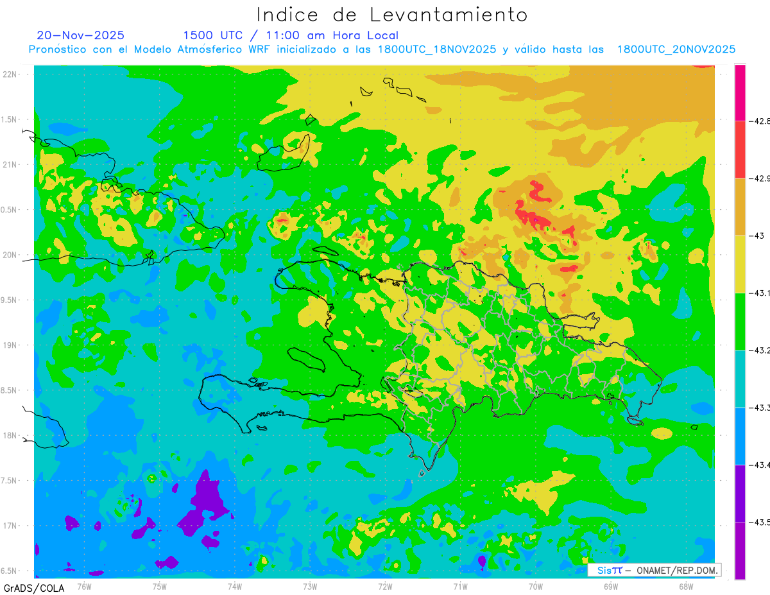Pick the green legend swatch between -43.1 and -43.2
This screenshot has height=595, width=770.
point(740,321)
